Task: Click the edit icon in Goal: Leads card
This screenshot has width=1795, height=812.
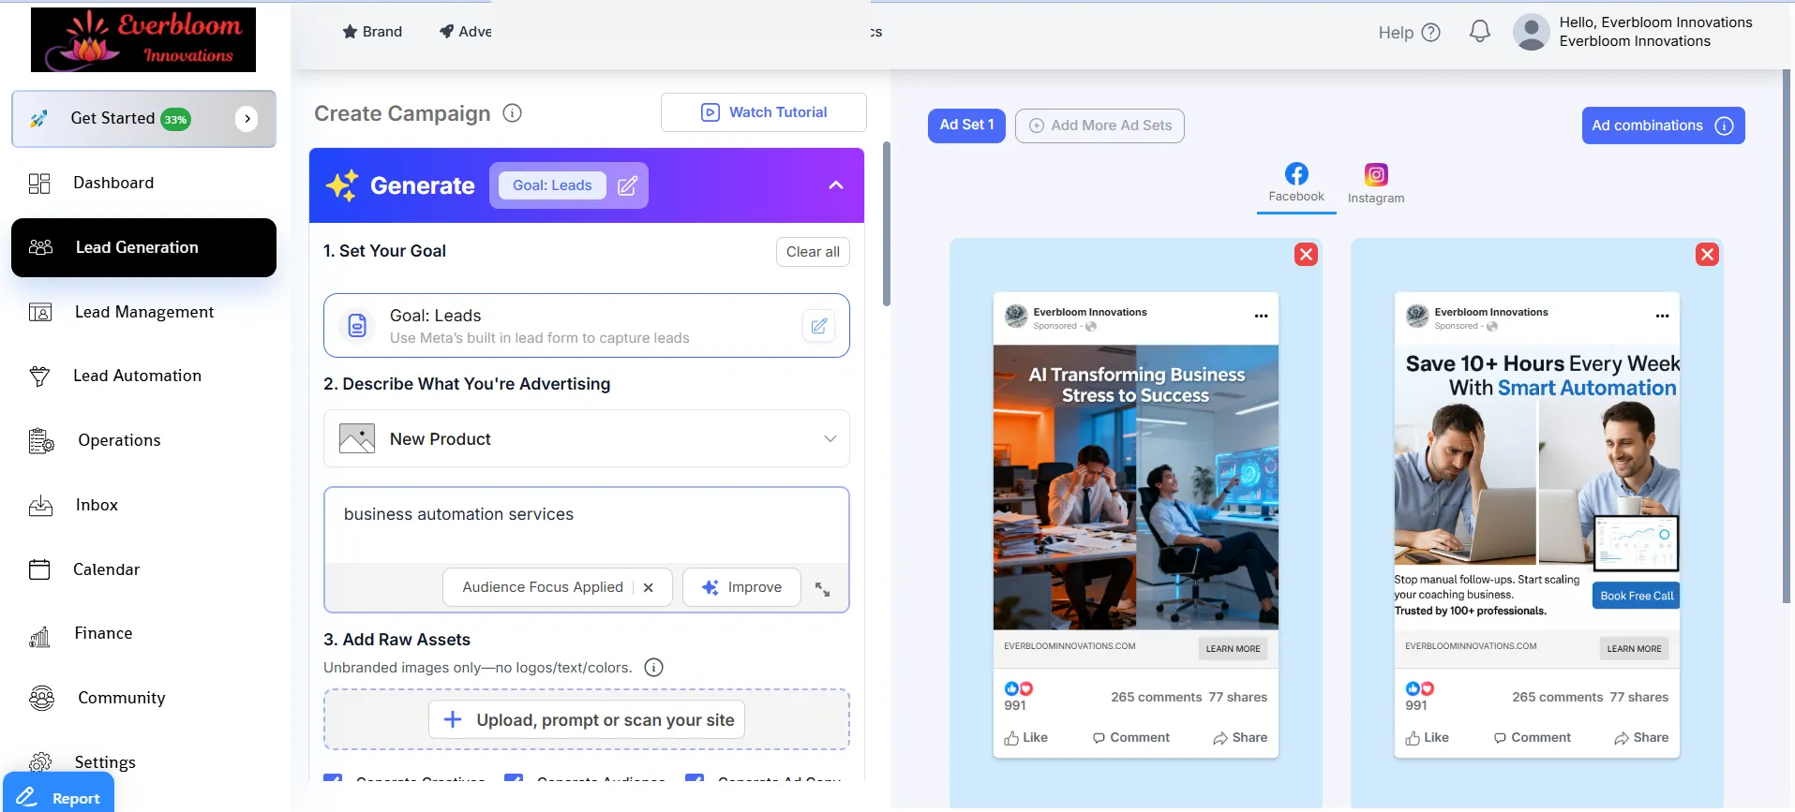Action: (818, 326)
